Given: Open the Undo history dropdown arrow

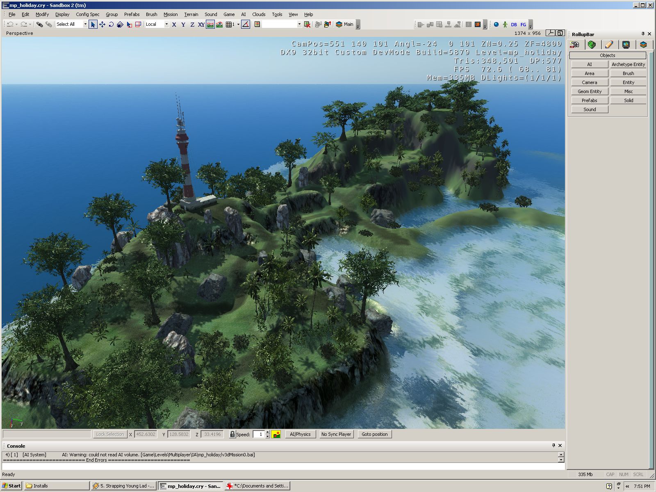Looking at the screenshot, I should [16, 24].
